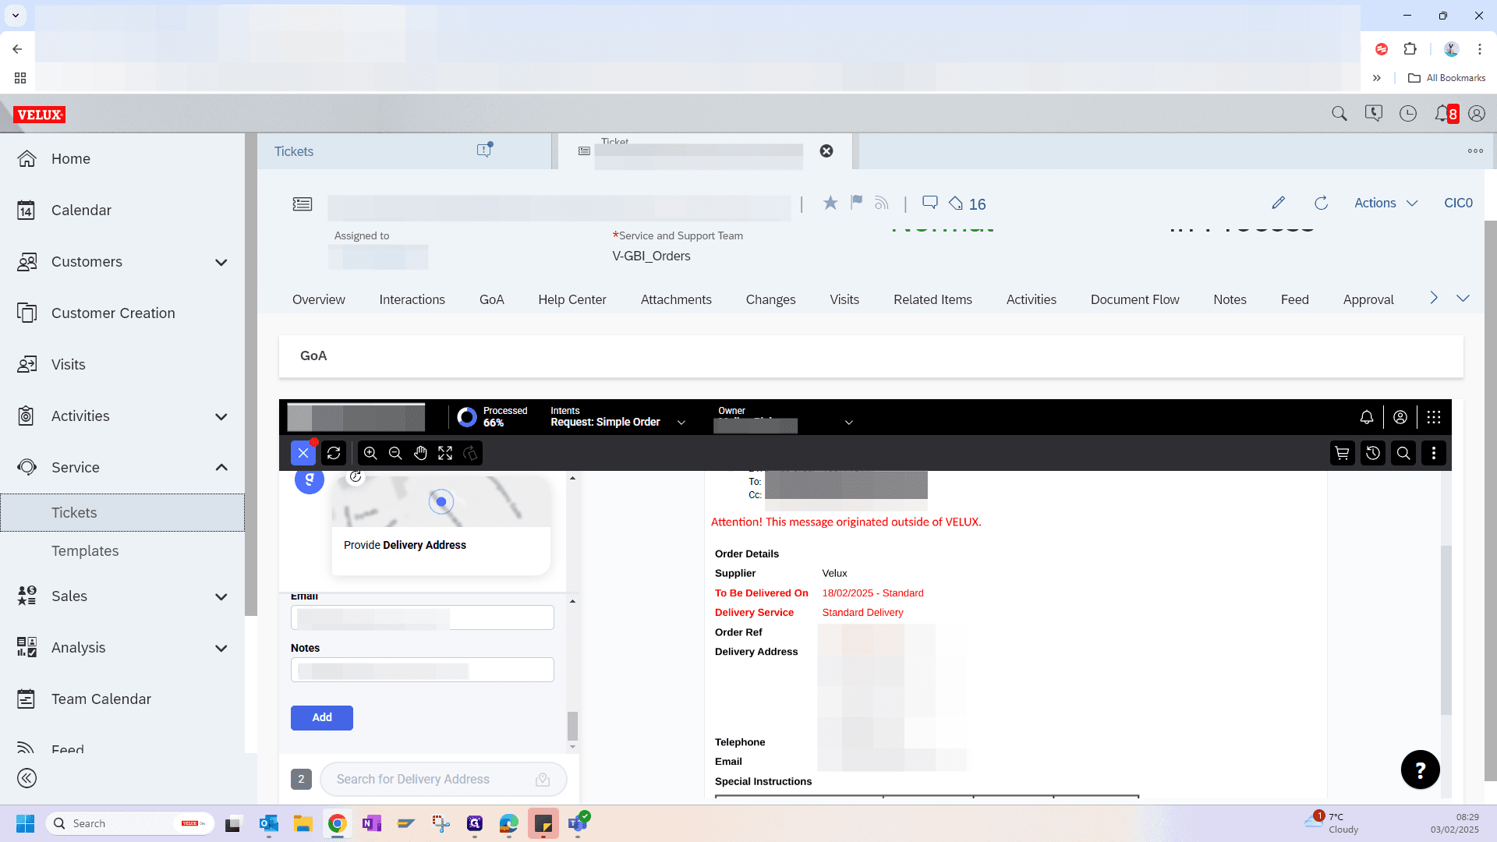Switch to the Overview tab
This screenshot has width=1497, height=842.
click(318, 299)
